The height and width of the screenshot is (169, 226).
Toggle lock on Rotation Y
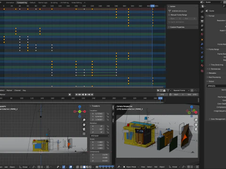(108, 129)
